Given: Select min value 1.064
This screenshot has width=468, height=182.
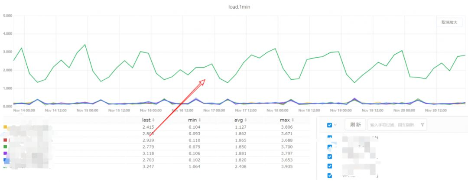Looking at the screenshot, I should tap(194, 166).
